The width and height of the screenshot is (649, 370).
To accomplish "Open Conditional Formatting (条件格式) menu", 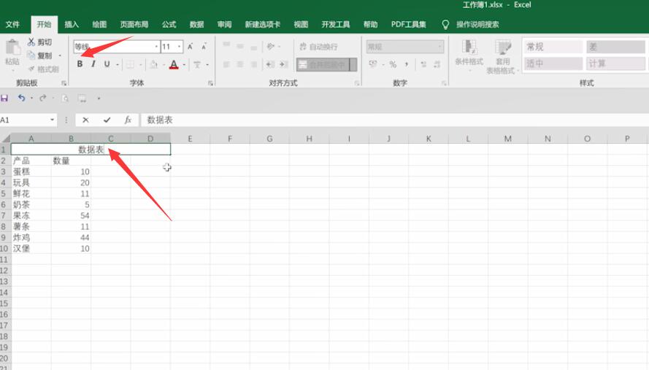I will tap(469, 55).
